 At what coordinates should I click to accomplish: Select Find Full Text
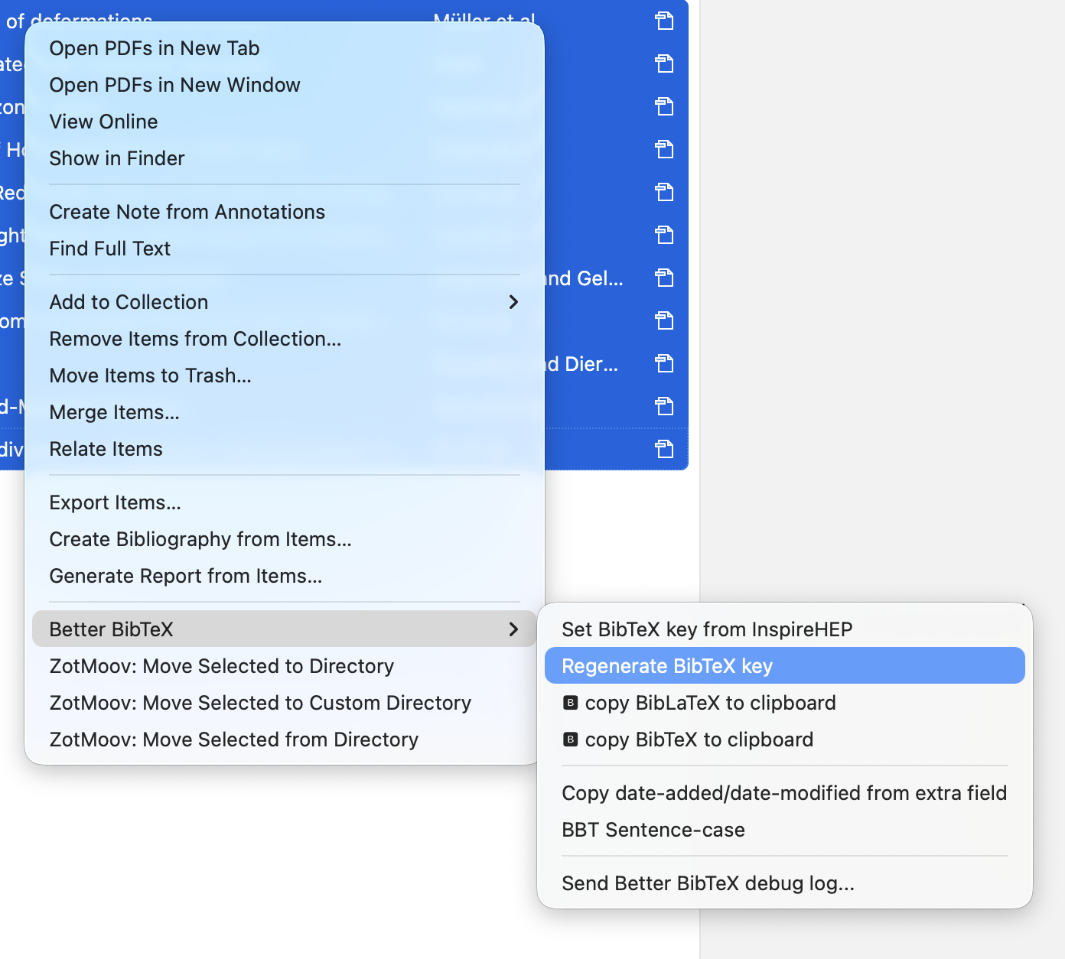tap(284, 249)
